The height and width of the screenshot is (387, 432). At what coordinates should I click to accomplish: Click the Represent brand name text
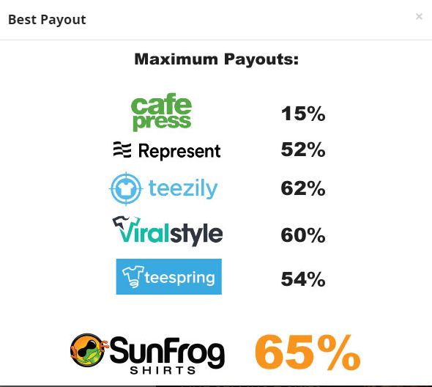tap(179, 151)
